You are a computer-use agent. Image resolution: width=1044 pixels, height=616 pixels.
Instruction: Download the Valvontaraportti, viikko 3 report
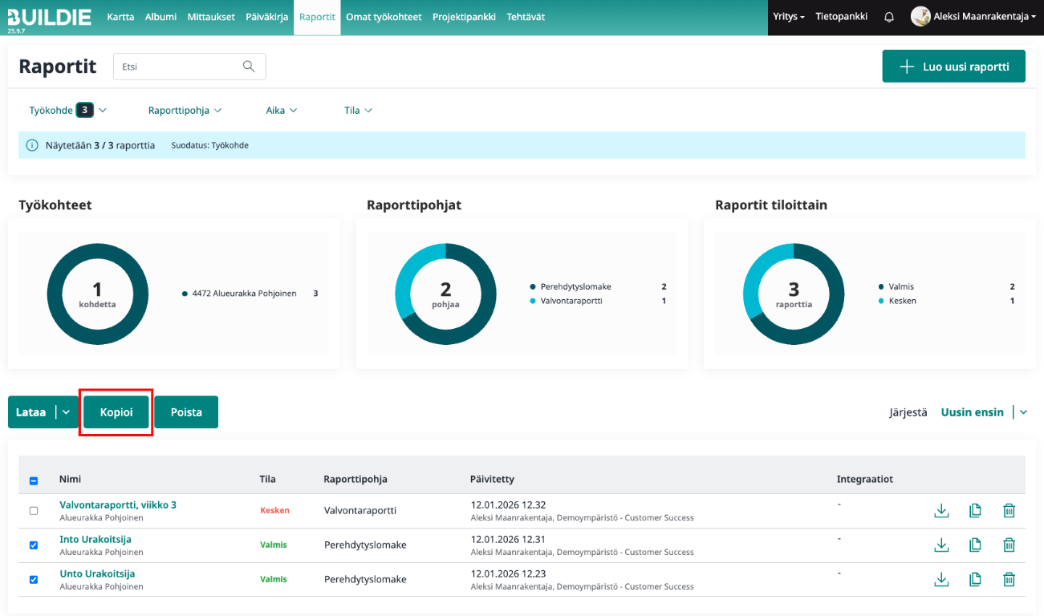click(x=941, y=511)
